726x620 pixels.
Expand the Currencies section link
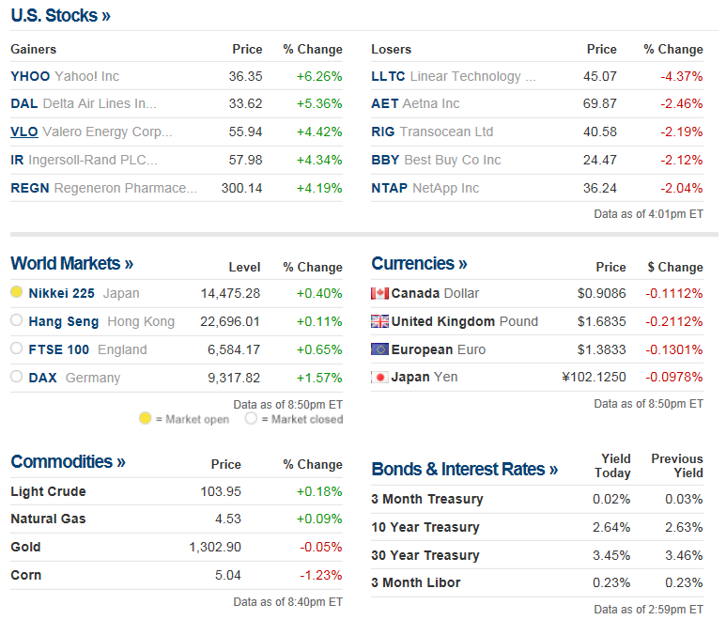[x=419, y=264]
